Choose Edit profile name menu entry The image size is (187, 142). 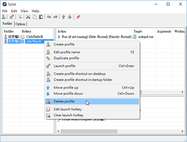click(x=92, y=52)
